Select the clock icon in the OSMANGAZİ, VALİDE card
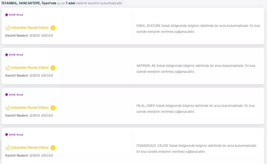 click(x=8, y=148)
